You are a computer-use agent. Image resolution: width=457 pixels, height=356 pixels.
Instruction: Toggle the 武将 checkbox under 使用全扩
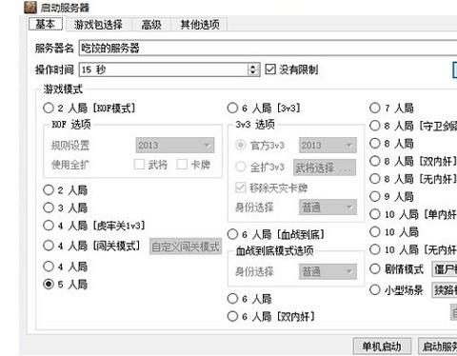(x=139, y=164)
